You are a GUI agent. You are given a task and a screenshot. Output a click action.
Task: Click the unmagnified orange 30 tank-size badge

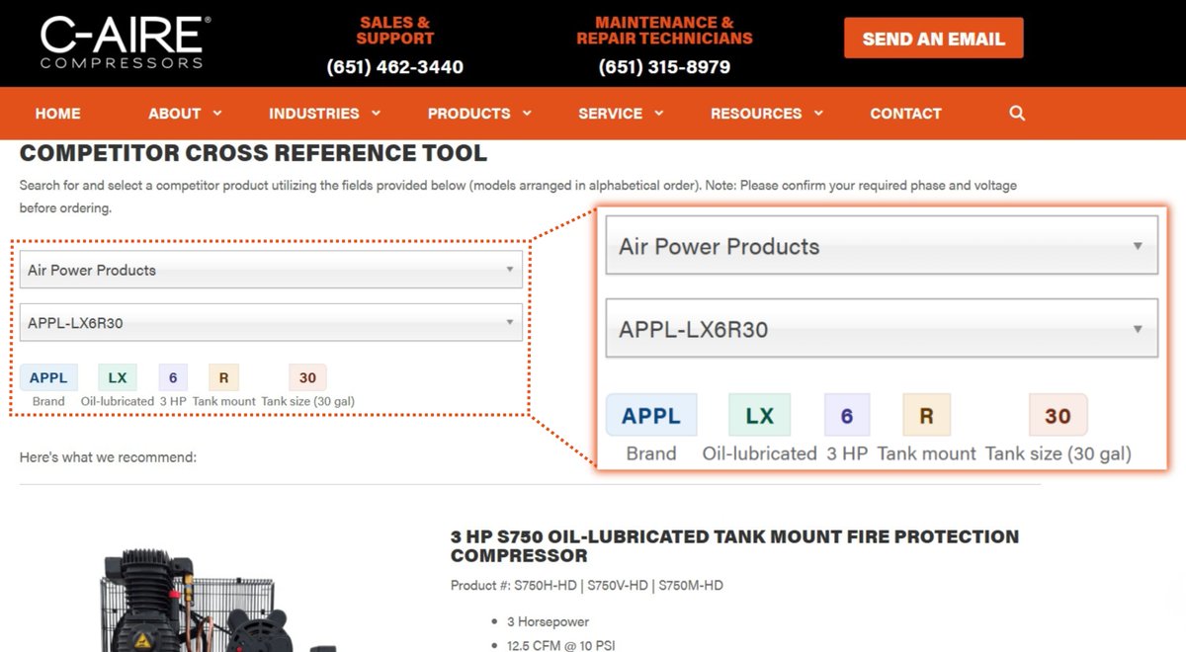307,377
